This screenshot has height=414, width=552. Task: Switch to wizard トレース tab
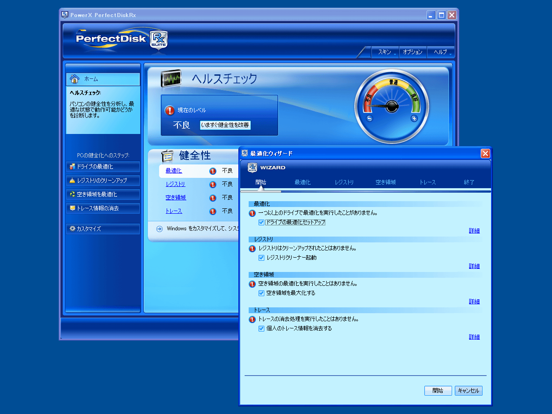(427, 182)
